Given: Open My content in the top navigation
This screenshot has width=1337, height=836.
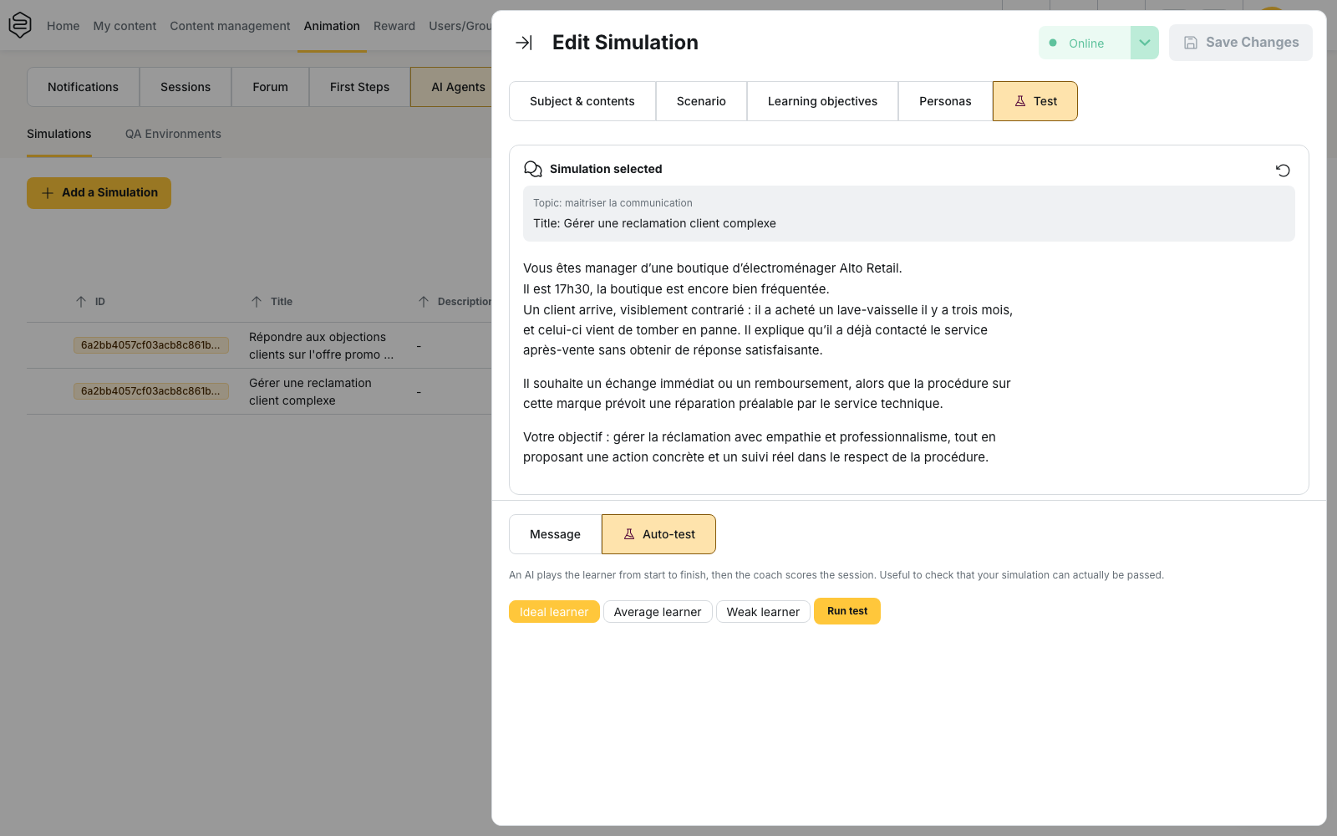Looking at the screenshot, I should [125, 26].
